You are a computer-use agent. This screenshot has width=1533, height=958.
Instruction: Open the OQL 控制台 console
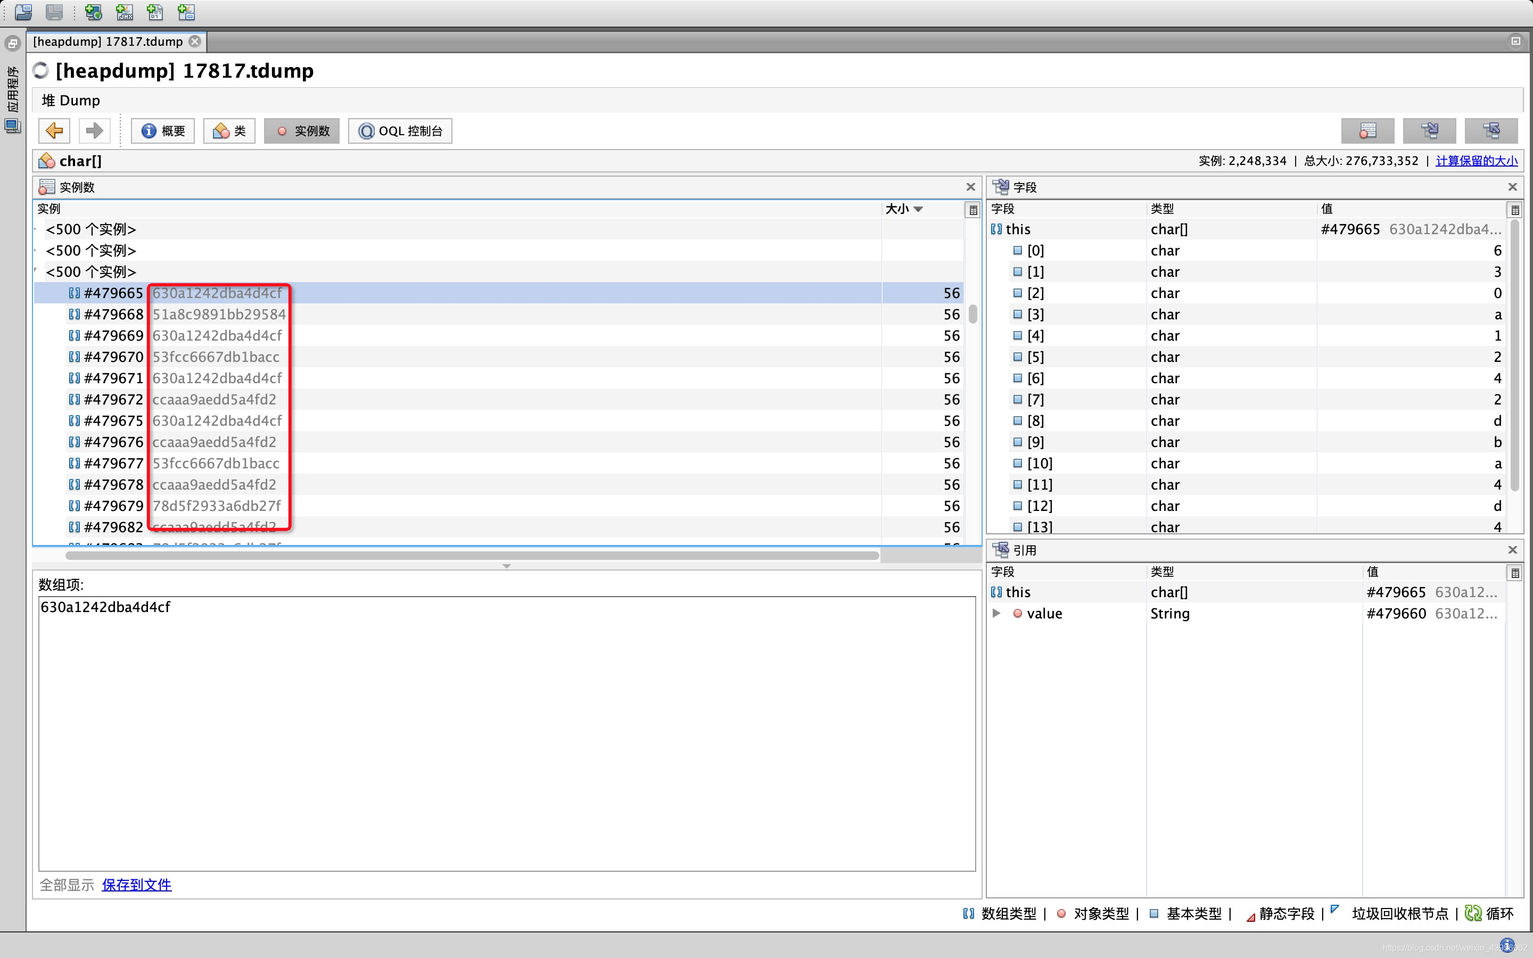coord(400,131)
